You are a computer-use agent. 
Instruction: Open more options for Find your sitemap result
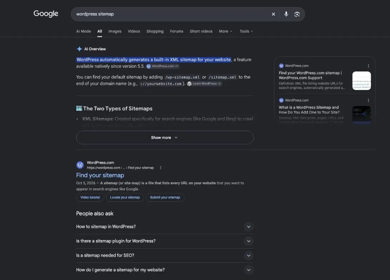pos(161,168)
